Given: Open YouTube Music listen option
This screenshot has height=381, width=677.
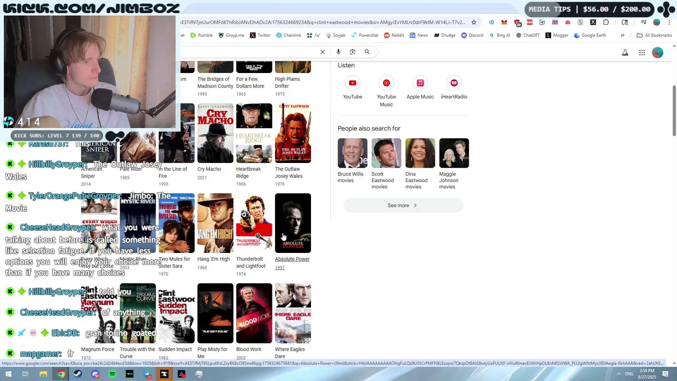Looking at the screenshot, I should tap(386, 83).
